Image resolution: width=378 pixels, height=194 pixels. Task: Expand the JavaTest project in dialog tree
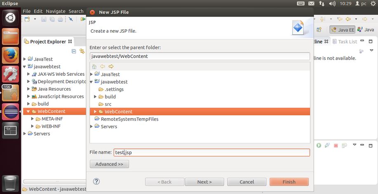pos(92,74)
